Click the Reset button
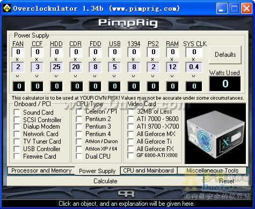The width and height of the screenshot is (255, 209). click(227, 181)
